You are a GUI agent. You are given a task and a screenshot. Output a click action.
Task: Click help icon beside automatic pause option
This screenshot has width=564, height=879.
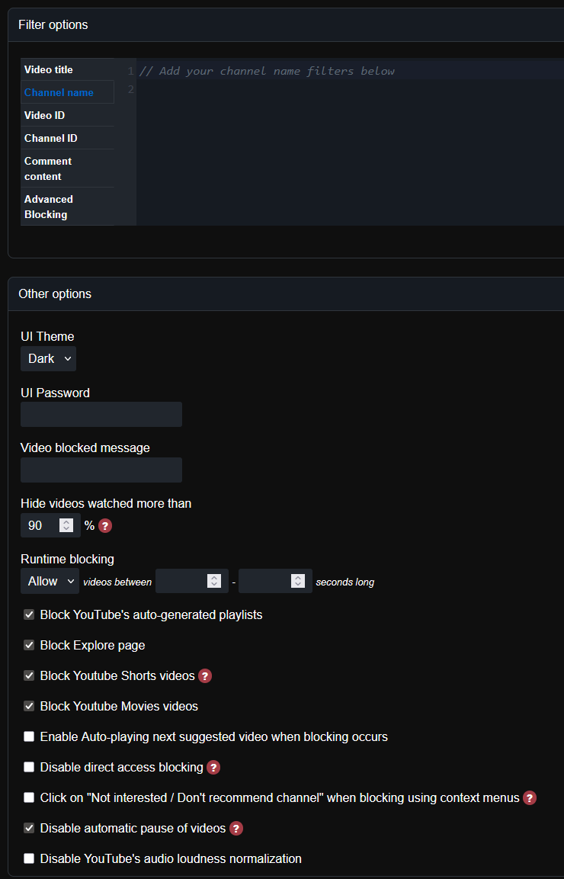point(236,829)
